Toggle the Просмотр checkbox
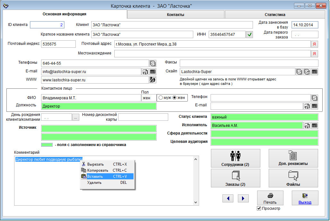The height and width of the screenshot is (221, 330). [259, 209]
